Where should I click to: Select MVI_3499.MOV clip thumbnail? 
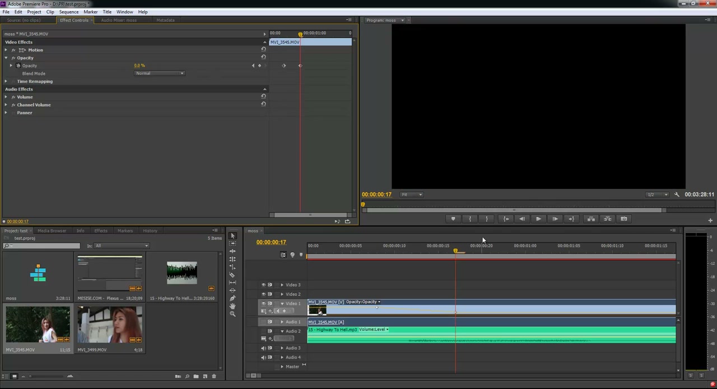110,324
